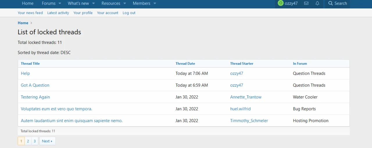Sort by the Thread Date column header
The width and height of the screenshot is (372, 148).
(x=185, y=63)
